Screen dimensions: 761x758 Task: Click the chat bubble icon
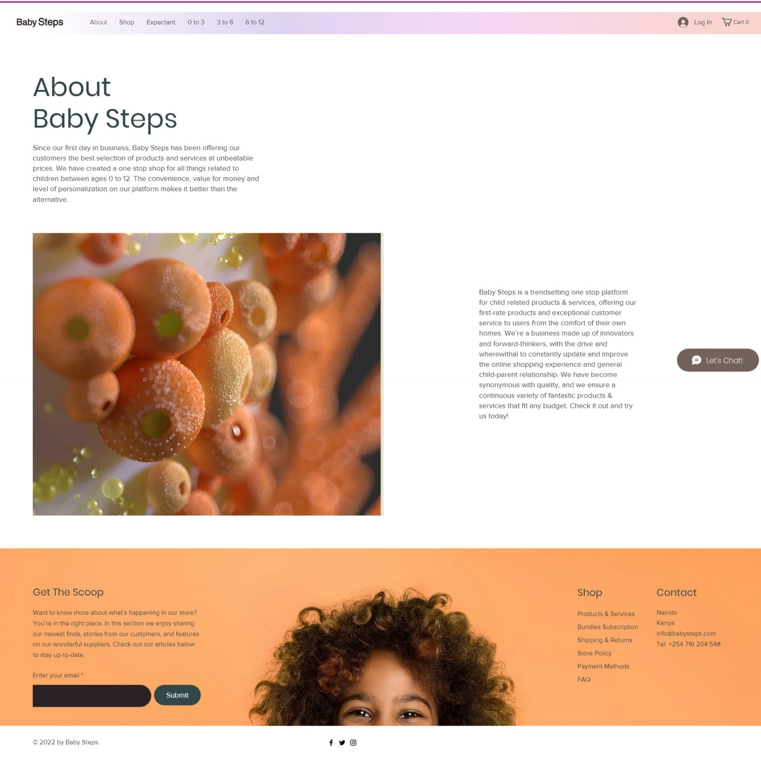[x=696, y=360]
